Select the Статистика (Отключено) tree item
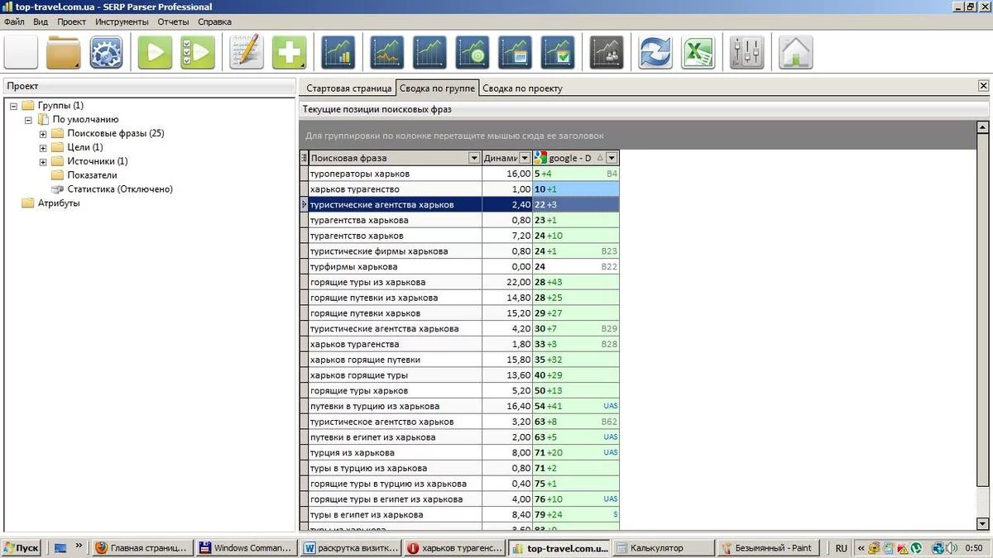 click(120, 189)
